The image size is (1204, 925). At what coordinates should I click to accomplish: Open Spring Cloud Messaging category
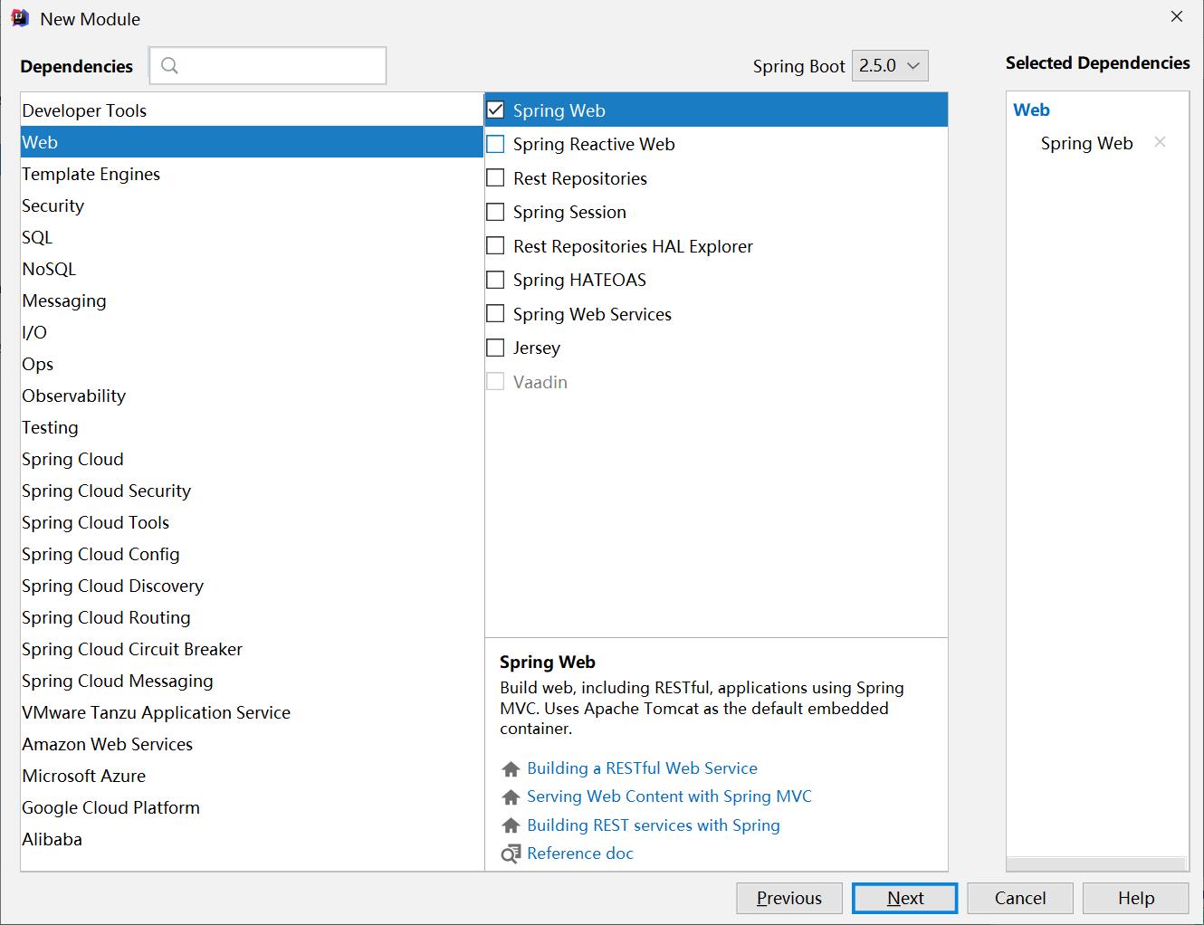click(x=252, y=681)
